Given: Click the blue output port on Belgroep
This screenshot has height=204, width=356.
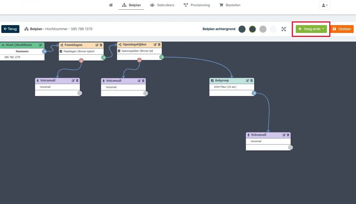Looking at the screenshot, I should coord(254,93).
